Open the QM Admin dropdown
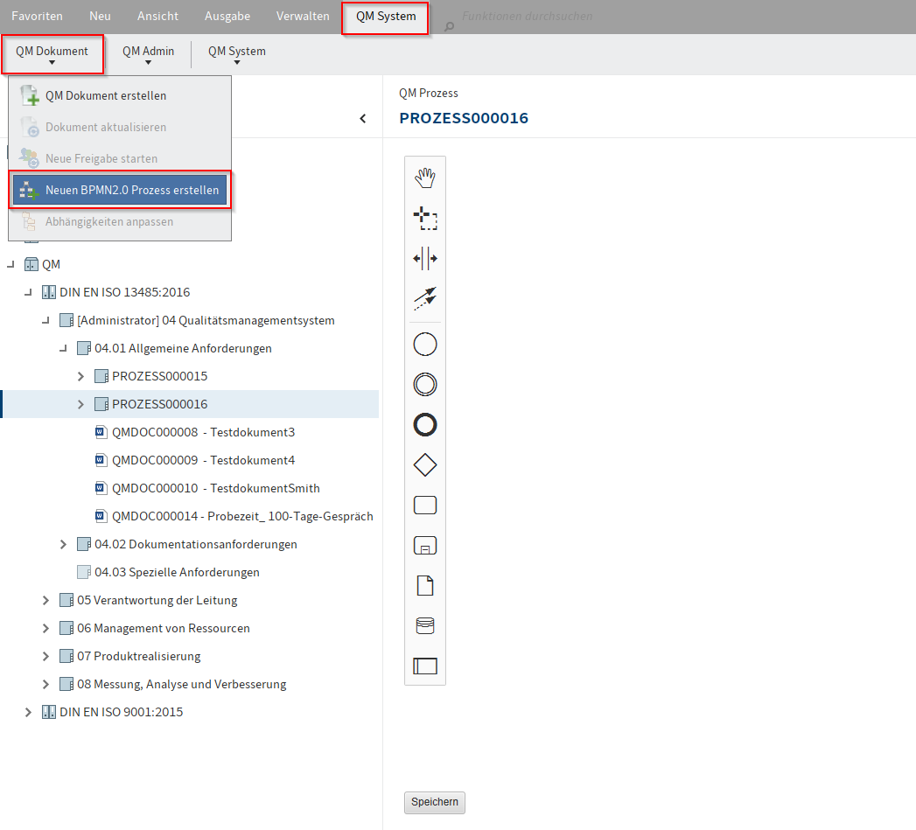 148,54
